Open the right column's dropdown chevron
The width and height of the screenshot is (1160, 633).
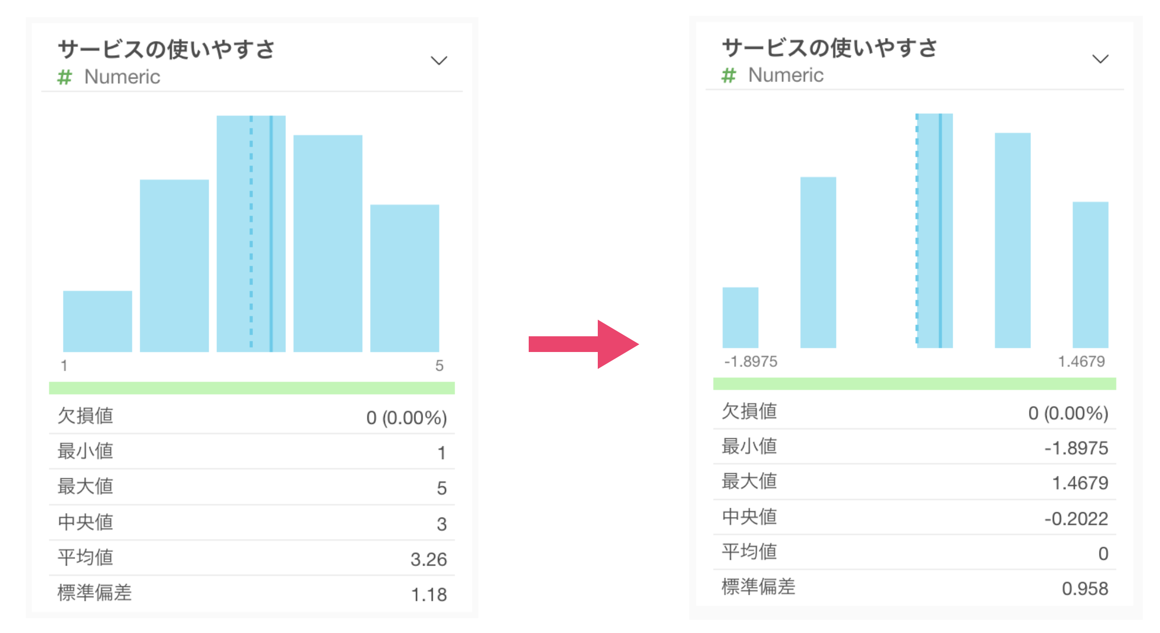pyautogui.click(x=1100, y=59)
